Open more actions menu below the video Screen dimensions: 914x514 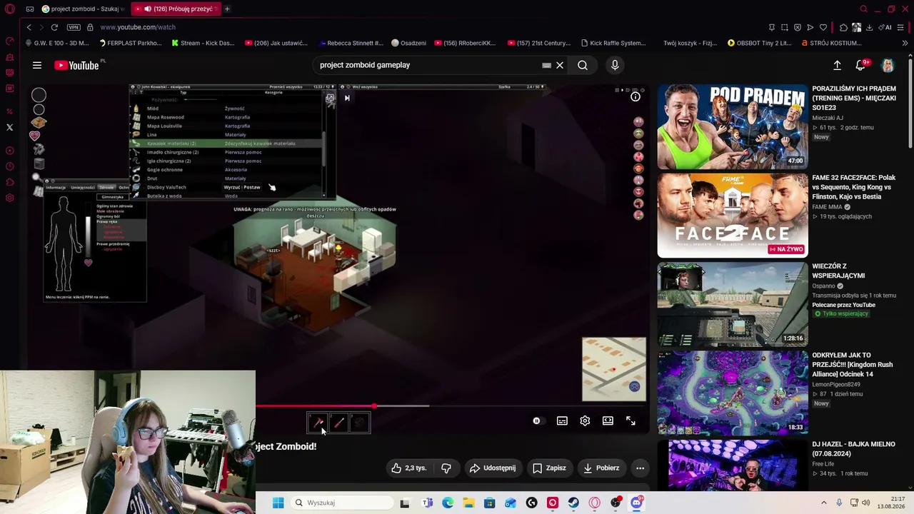[x=640, y=468]
